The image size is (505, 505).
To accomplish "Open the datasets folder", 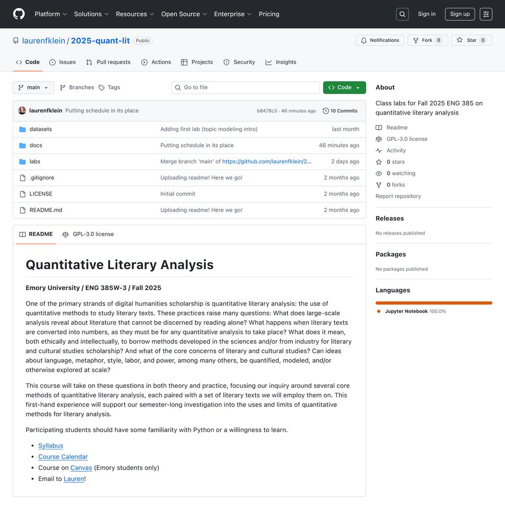I will coord(40,129).
